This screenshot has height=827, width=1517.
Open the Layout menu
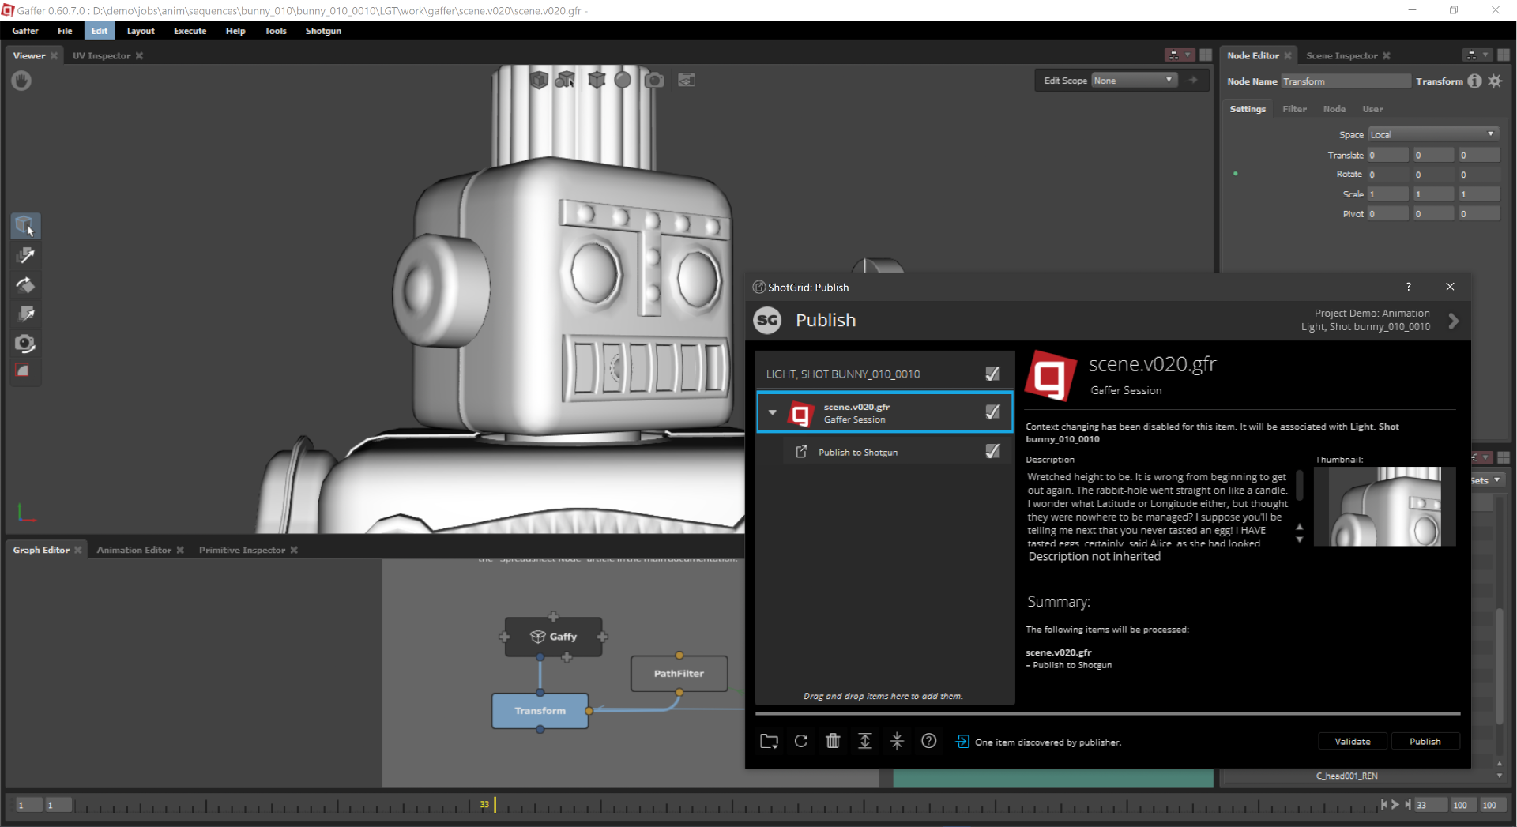point(141,31)
